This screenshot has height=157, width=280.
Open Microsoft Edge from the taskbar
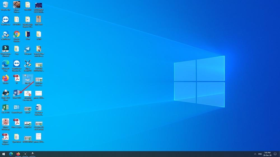[x=11, y=154]
